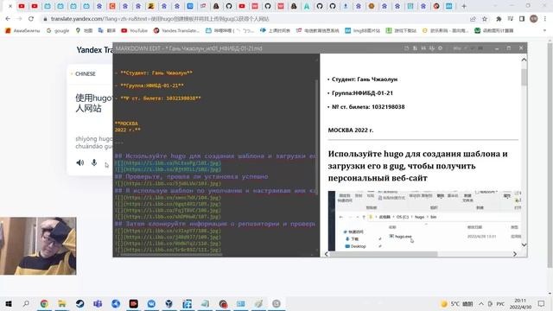
Task: Open the 上课时间表 bookmark
Action: click(x=275, y=31)
